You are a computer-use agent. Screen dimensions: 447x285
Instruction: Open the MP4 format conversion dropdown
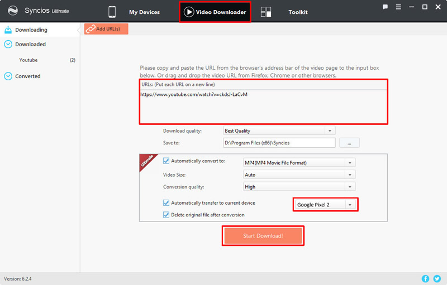pos(299,163)
